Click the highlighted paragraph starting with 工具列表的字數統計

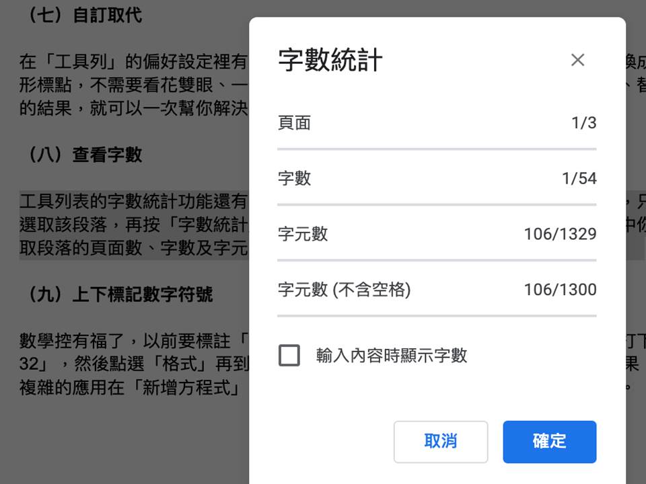pos(133,225)
